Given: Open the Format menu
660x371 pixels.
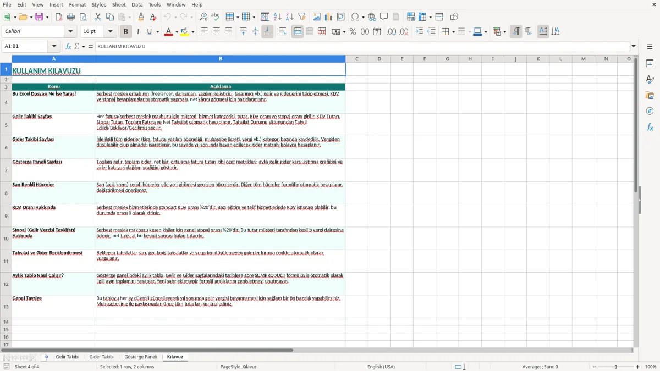Looking at the screenshot, I should (x=77, y=4).
